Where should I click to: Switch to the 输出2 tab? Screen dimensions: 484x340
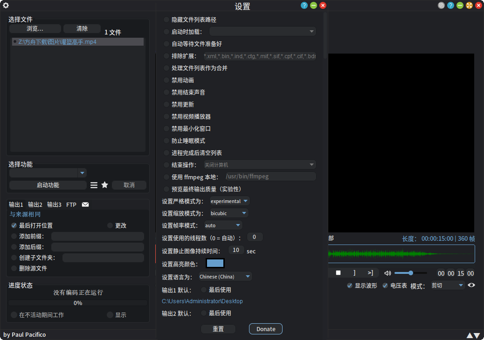point(35,204)
